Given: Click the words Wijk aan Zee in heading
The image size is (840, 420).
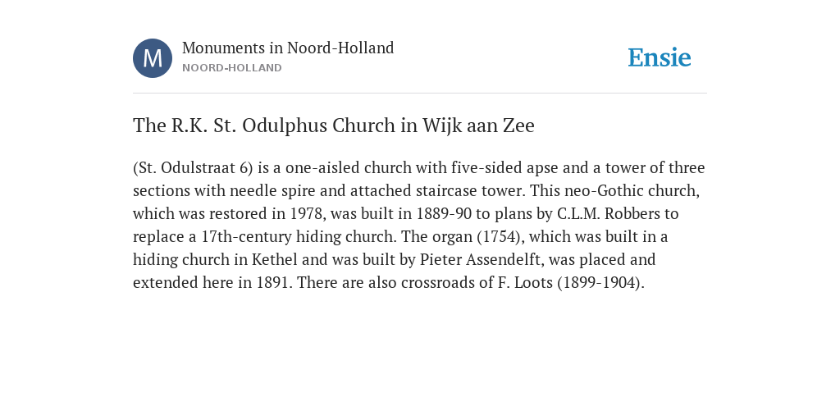Looking at the screenshot, I should click(x=478, y=126).
